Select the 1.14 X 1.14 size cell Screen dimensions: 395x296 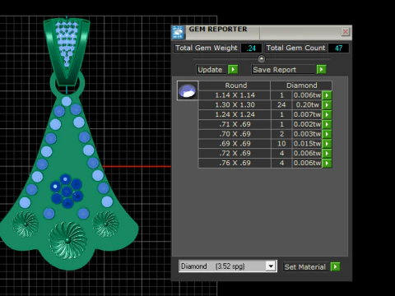(x=235, y=95)
